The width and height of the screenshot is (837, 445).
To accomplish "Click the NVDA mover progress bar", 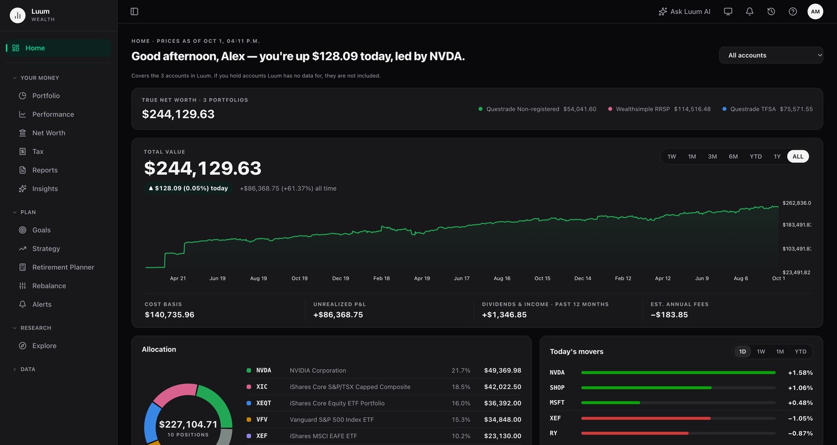I will point(678,372).
